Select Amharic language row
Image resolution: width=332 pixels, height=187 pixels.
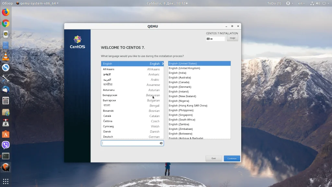pyautogui.click(x=132, y=74)
